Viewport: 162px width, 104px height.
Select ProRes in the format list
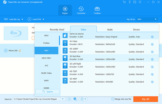point(46,43)
